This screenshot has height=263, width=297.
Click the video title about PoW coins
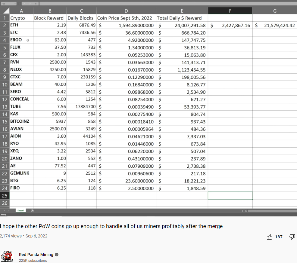click(111, 226)
